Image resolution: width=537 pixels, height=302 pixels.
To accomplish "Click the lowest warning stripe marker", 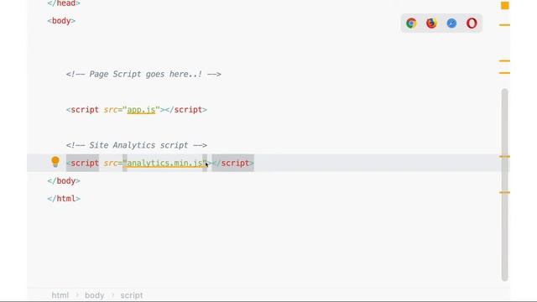I will (504, 192).
